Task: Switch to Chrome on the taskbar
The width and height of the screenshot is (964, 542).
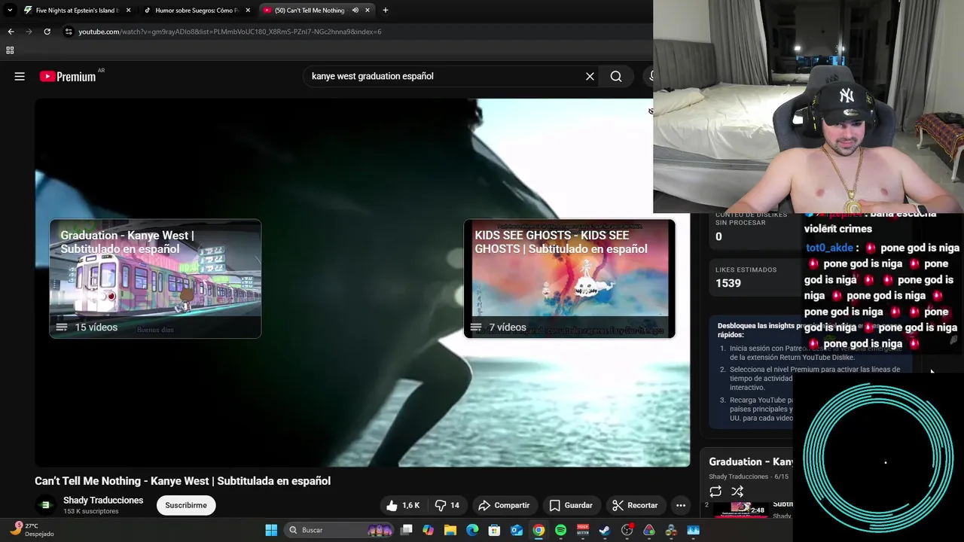Action: point(538,530)
